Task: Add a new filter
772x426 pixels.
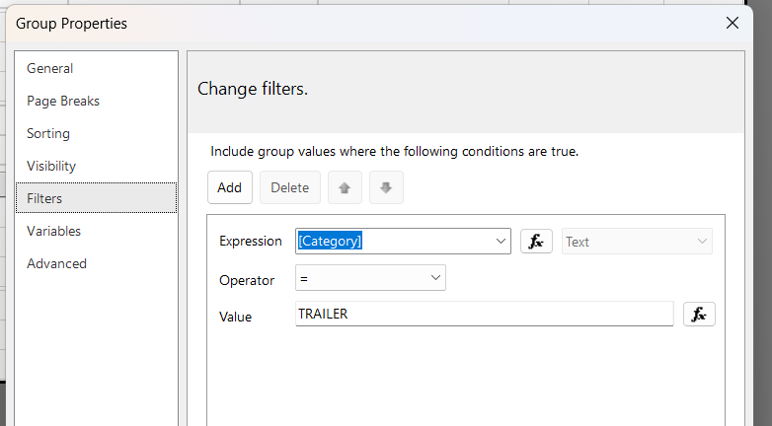Action: (x=229, y=187)
